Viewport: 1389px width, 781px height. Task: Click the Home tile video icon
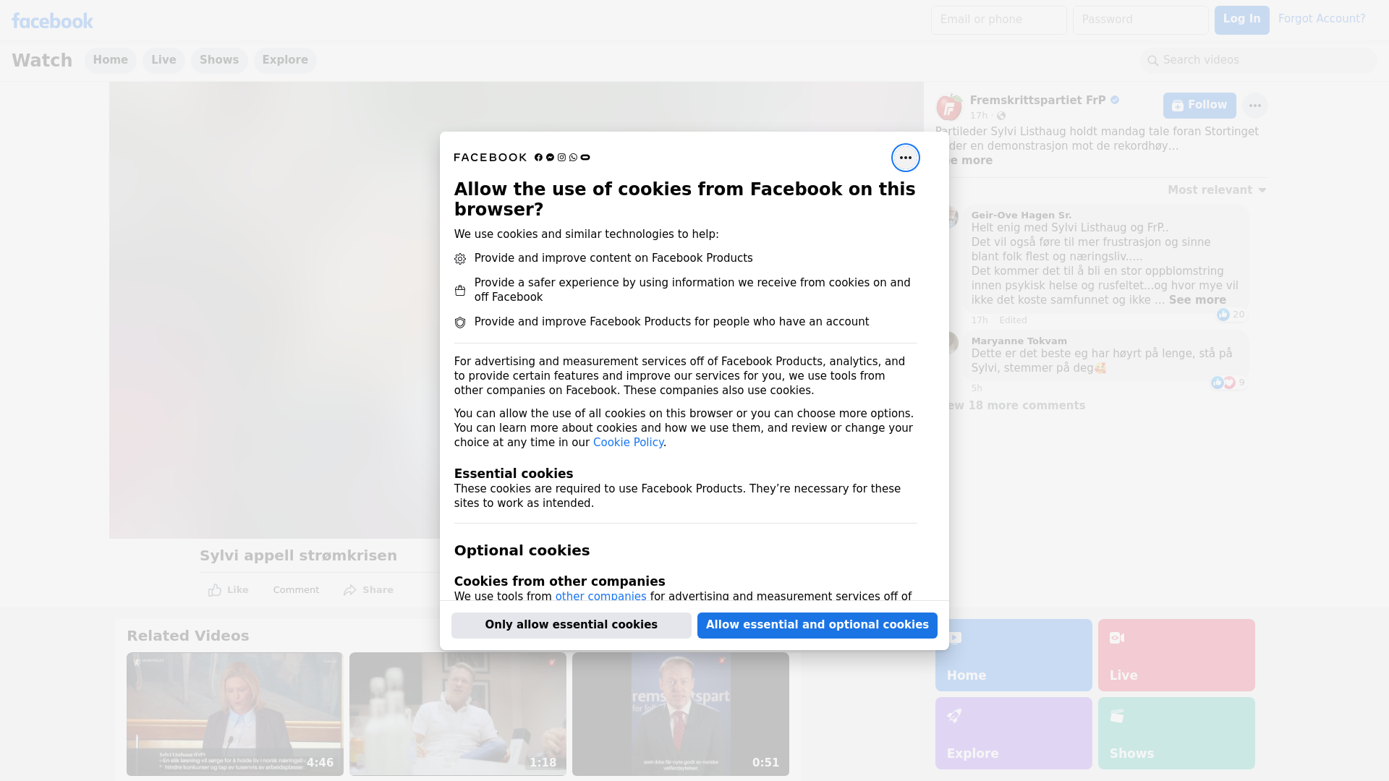pos(954,638)
